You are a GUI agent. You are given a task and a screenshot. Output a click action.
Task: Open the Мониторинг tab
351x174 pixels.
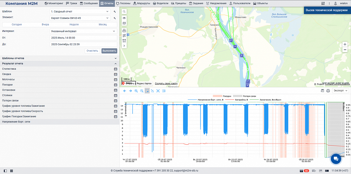53,4
